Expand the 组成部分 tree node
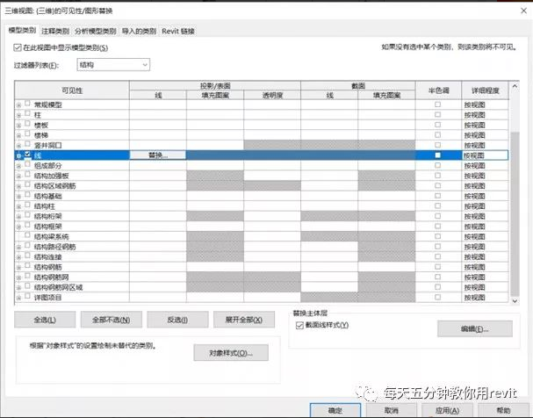The height and width of the screenshot is (418, 533). 18,166
